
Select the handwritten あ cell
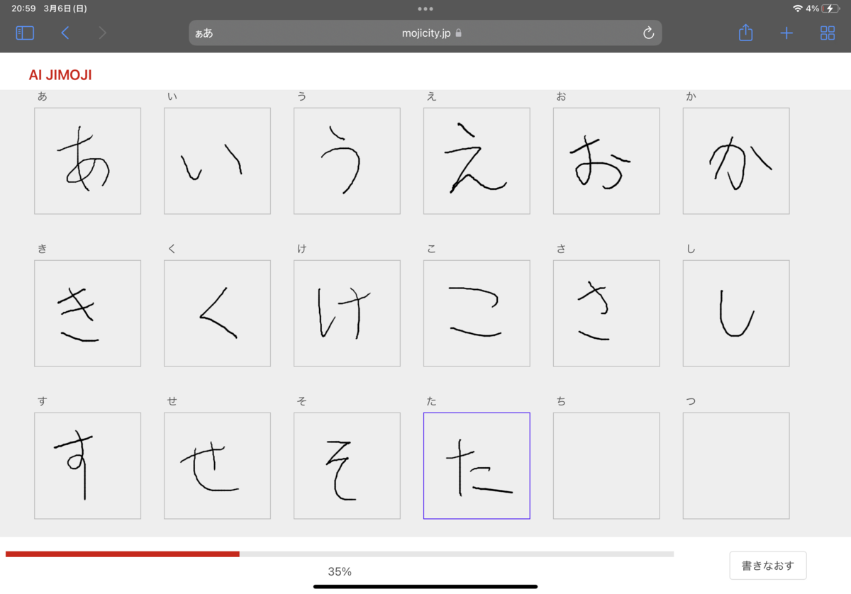(x=87, y=160)
